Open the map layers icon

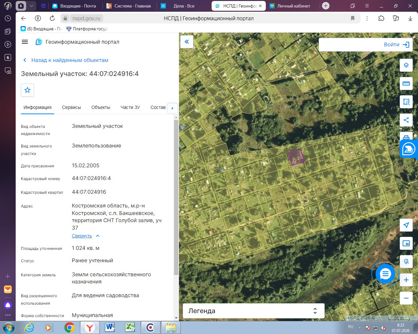coord(406,65)
